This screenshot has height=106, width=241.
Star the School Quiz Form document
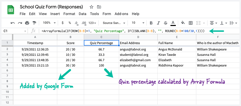tap(91, 7)
